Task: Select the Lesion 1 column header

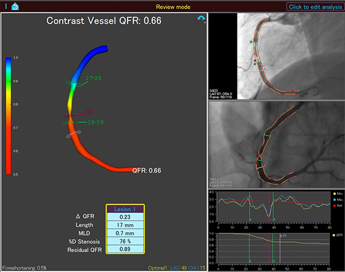Action: click(x=125, y=209)
